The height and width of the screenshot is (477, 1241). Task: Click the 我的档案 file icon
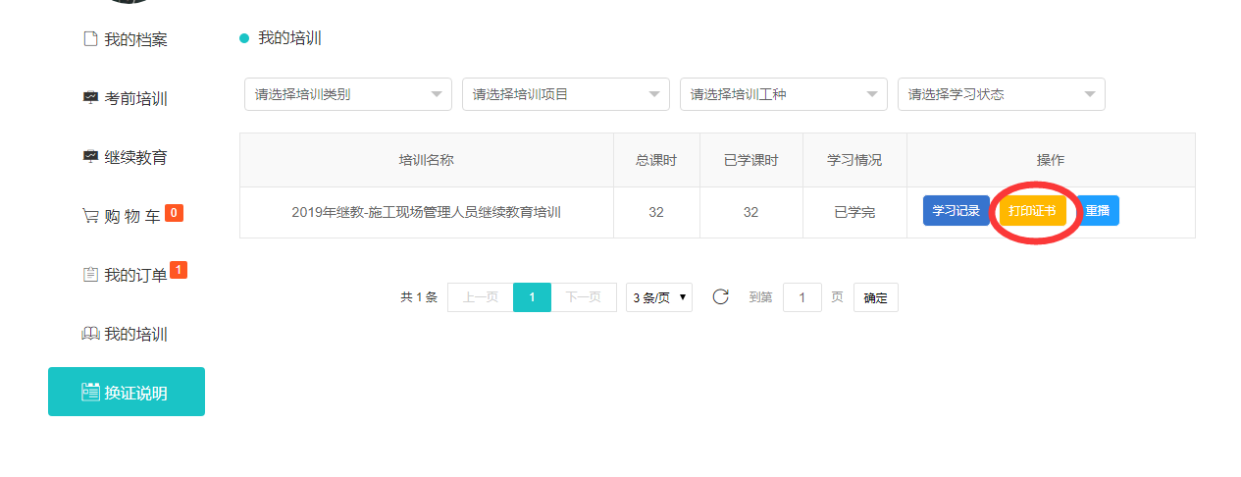(x=90, y=39)
